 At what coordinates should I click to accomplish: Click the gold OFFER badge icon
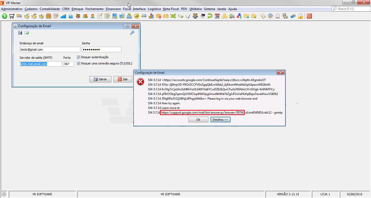click(137, 16)
